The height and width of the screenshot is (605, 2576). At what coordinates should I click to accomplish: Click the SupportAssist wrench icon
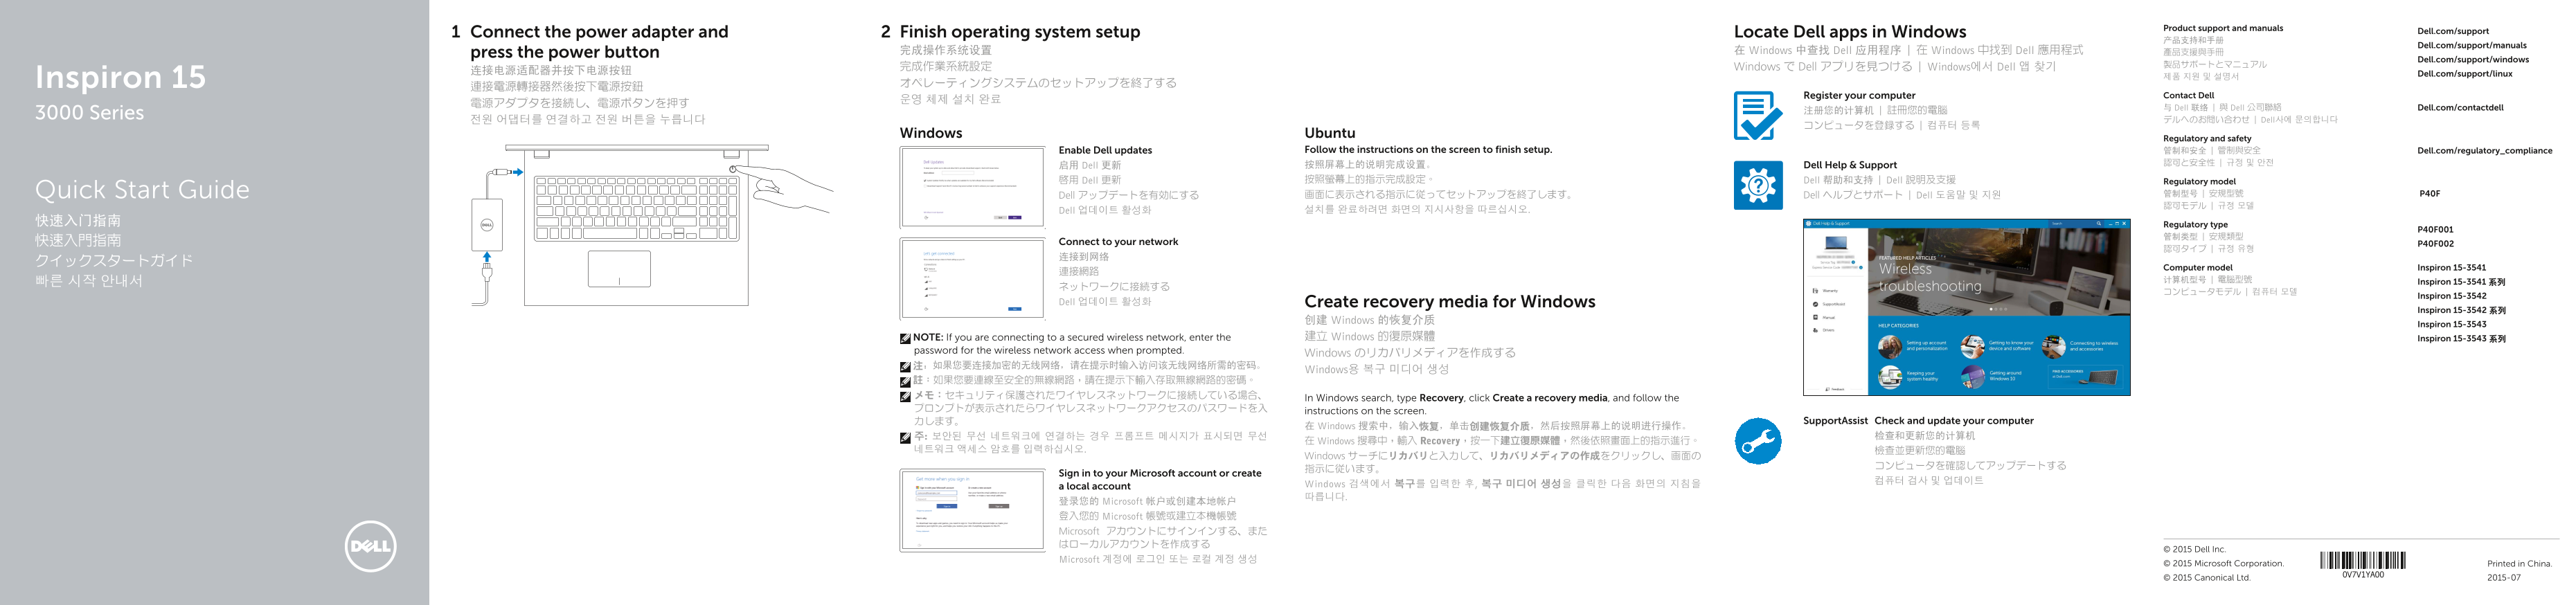[x=1757, y=441]
